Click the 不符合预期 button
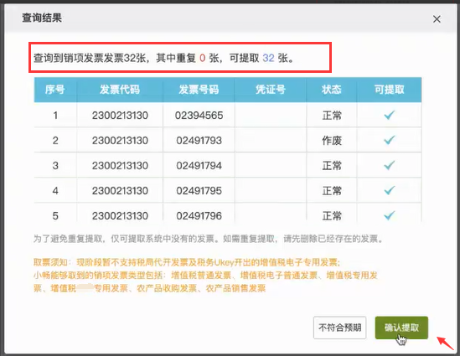 click(339, 328)
